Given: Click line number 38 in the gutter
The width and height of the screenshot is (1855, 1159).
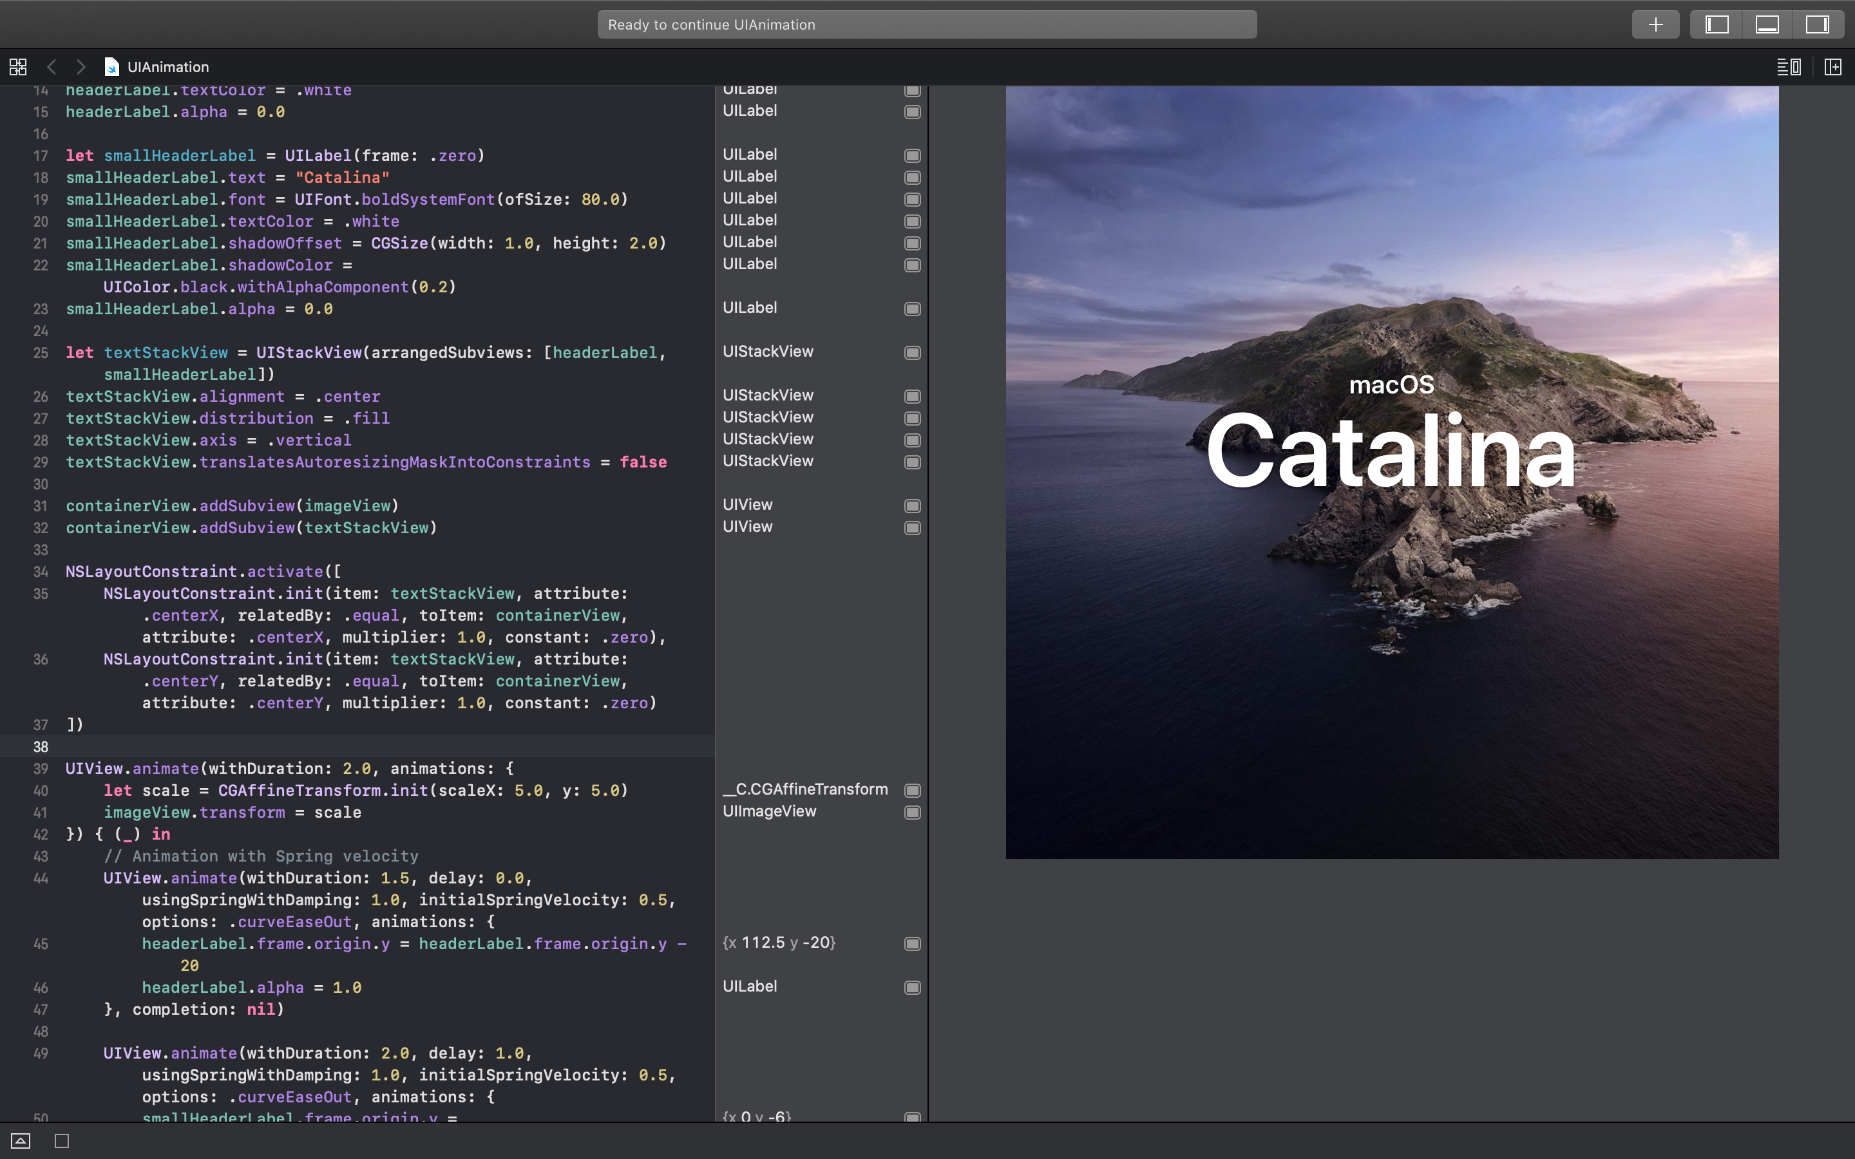Looking at the screenshot, I should (41, 747).
